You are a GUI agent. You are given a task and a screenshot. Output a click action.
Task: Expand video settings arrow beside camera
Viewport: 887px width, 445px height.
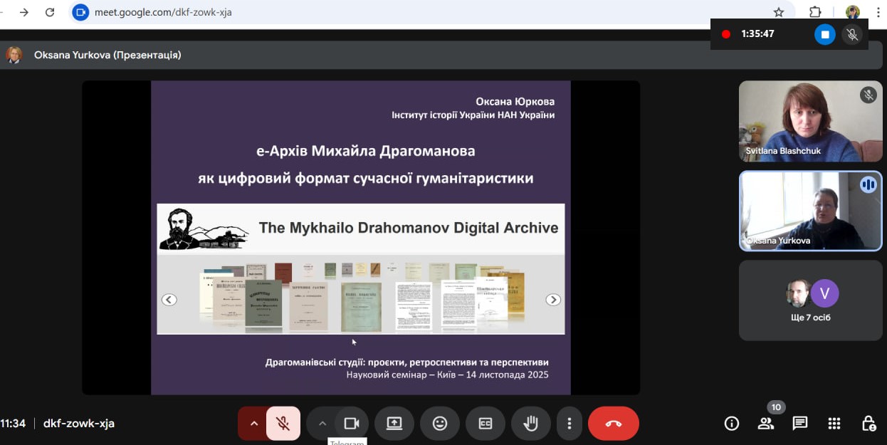pos(322,424)
